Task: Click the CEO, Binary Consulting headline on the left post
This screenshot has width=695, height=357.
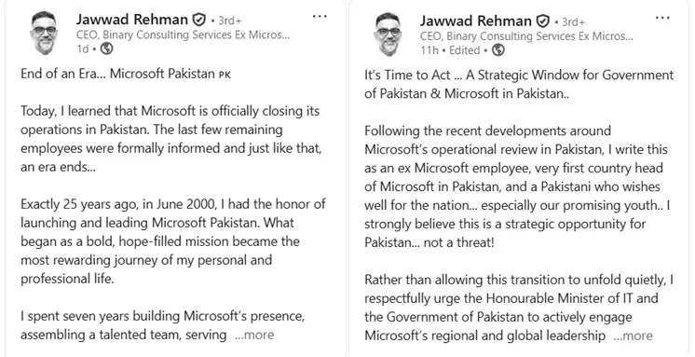Action: 183,34
